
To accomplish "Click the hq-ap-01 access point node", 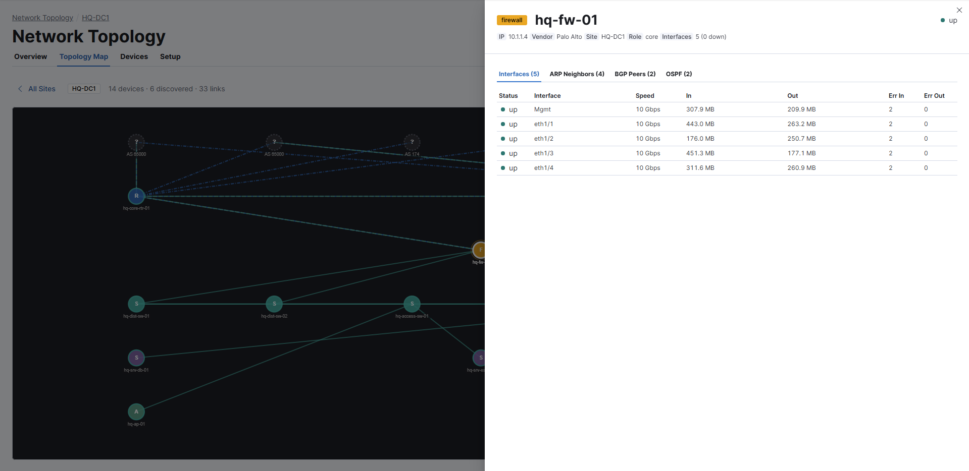I will pyautogui.click(x=136, y=411).
